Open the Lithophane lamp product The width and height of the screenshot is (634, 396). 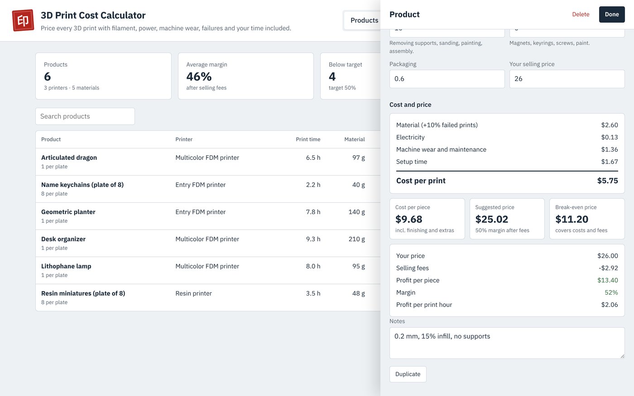point(208,271)
